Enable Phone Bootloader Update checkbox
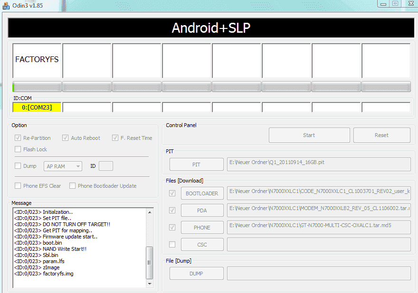This screenshot has width=418, height=293. (x=72, y=186)
